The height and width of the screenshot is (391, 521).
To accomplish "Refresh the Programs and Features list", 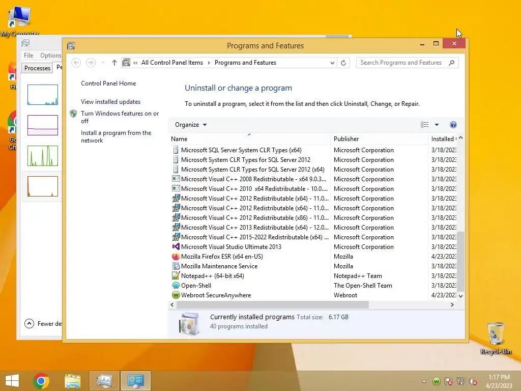I will coord(343,63).
